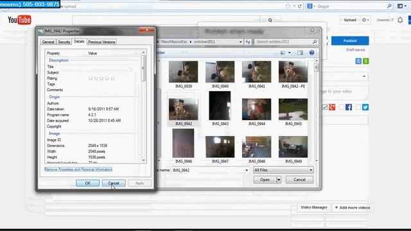
Task: Click the blue icon near Draft saved
Action: pos(358,61)
